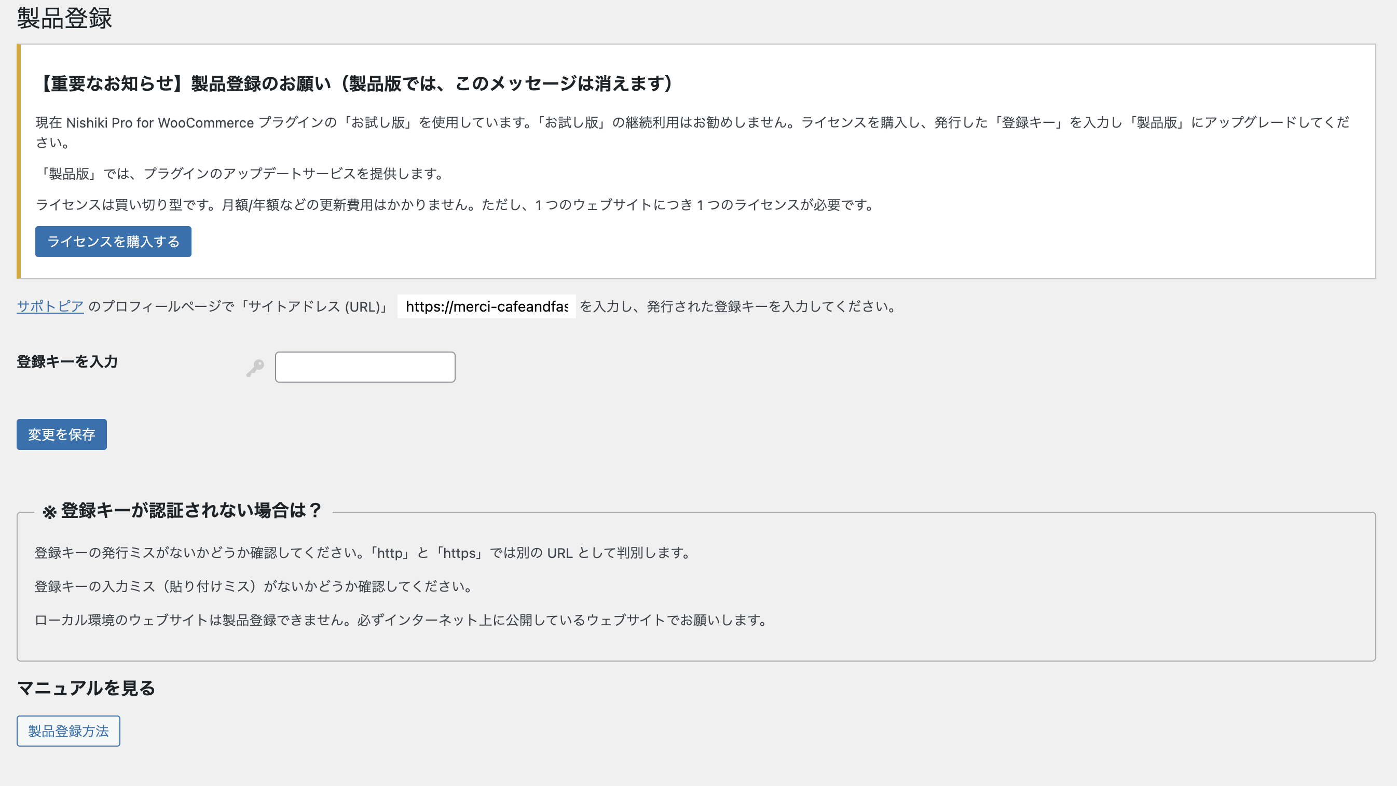Click the ライセンスを購入する button
1397x786 pixels.
tap(113, 242)
